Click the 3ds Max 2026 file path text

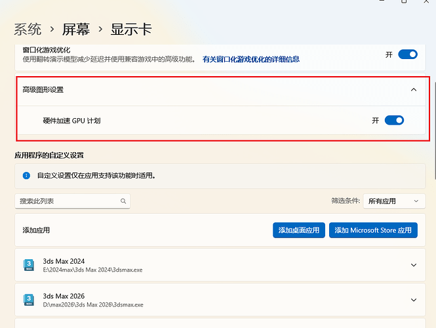click(92, 304)
